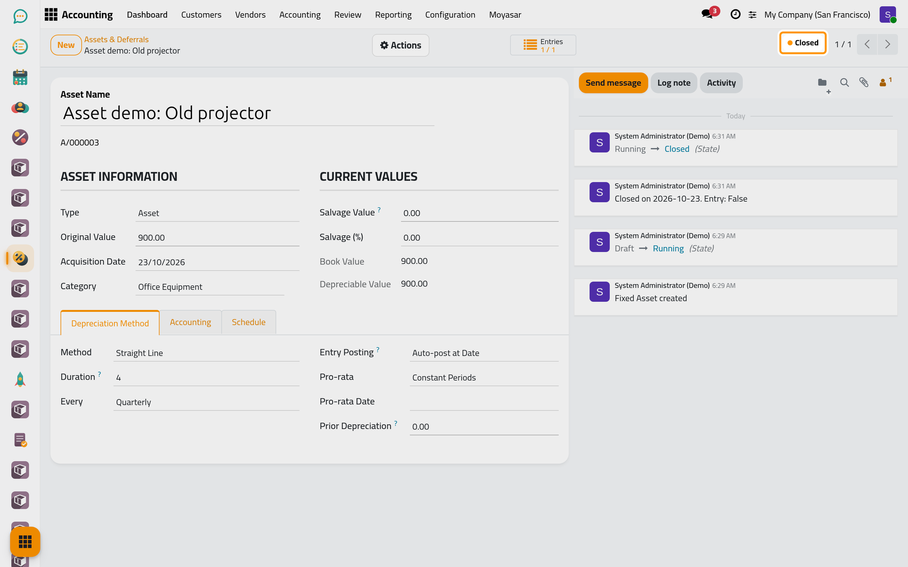The image size is (908, 567).
Task: Open the Customers menu
Action: [x=201, y=15]
